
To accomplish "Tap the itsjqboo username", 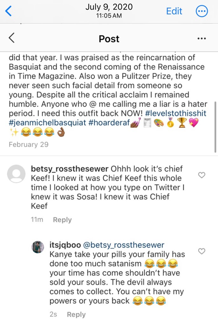I will point(65,245).
